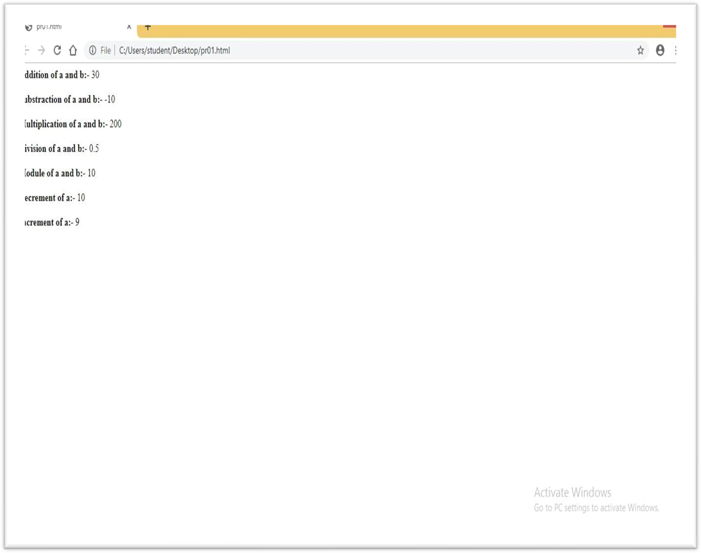Open a new tab with the plus button
The image size is (701, 553).
pyautogui.click(x=148, y=27)
